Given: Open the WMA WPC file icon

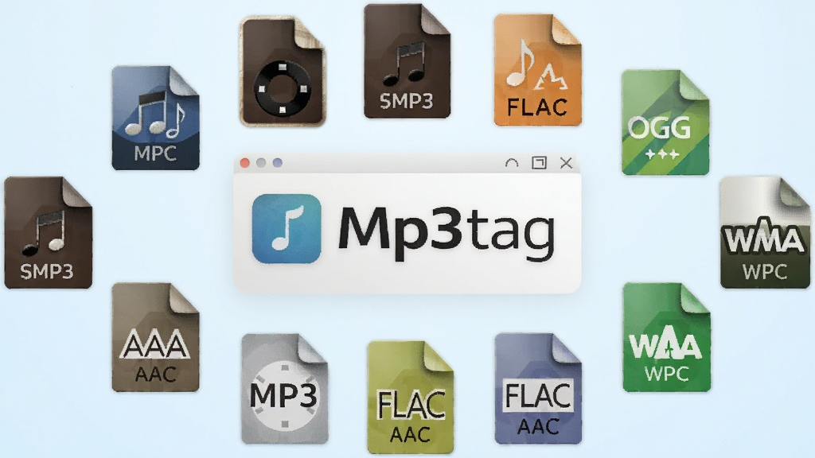Looking at the screenshot, I should (765, 232).
